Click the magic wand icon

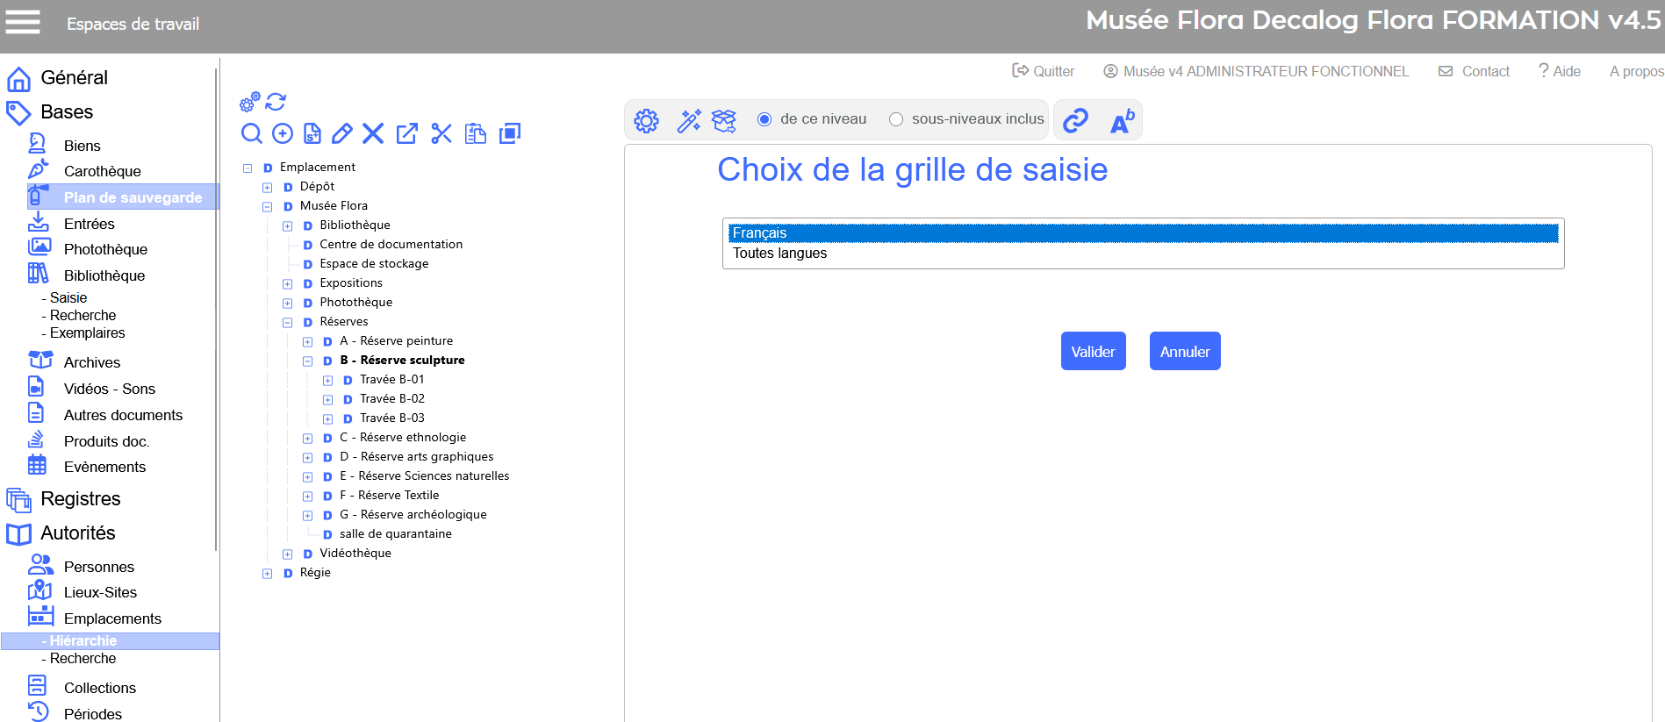pos(689,120)
